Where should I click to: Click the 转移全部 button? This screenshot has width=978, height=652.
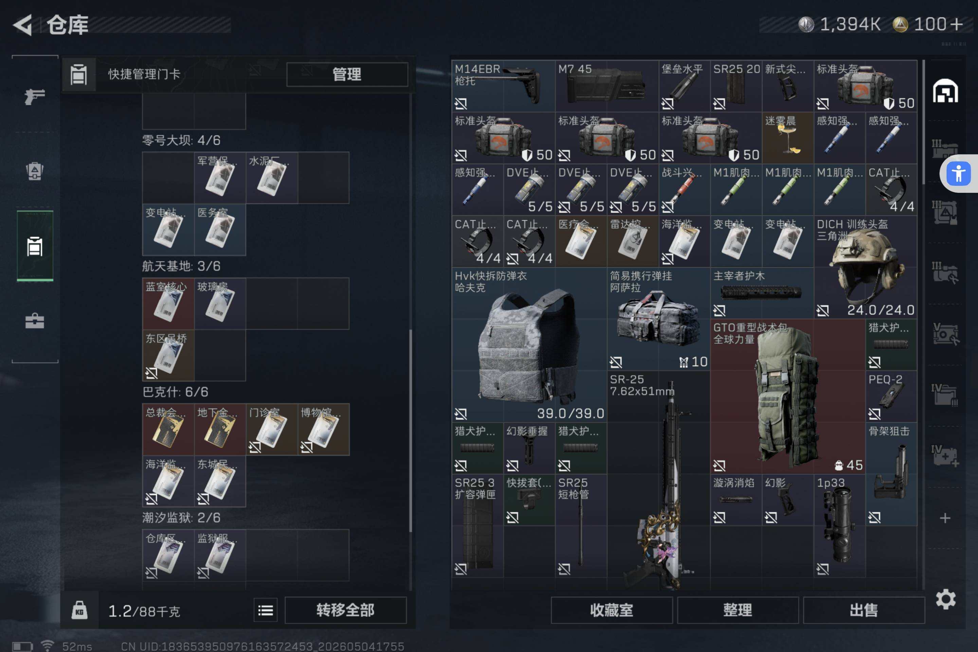(346, 610)
